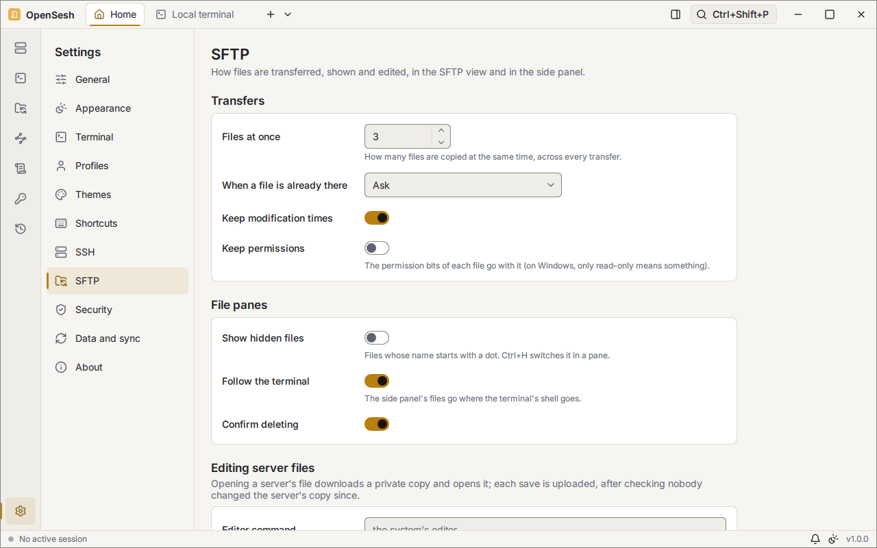Click the theme switch icon in status bar
The height and width of the screenshot is (548, 877).
click(833, 539)
